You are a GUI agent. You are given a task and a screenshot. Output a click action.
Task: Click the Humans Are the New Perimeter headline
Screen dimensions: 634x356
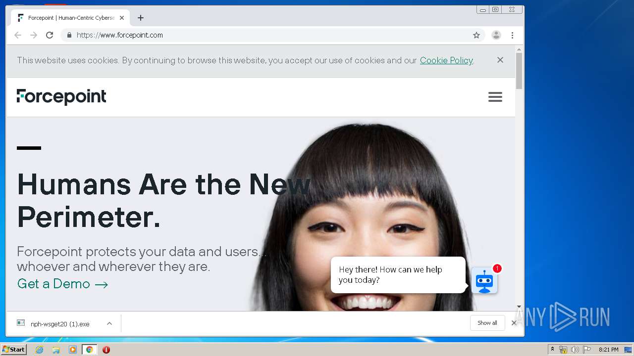tap(164, 200)
